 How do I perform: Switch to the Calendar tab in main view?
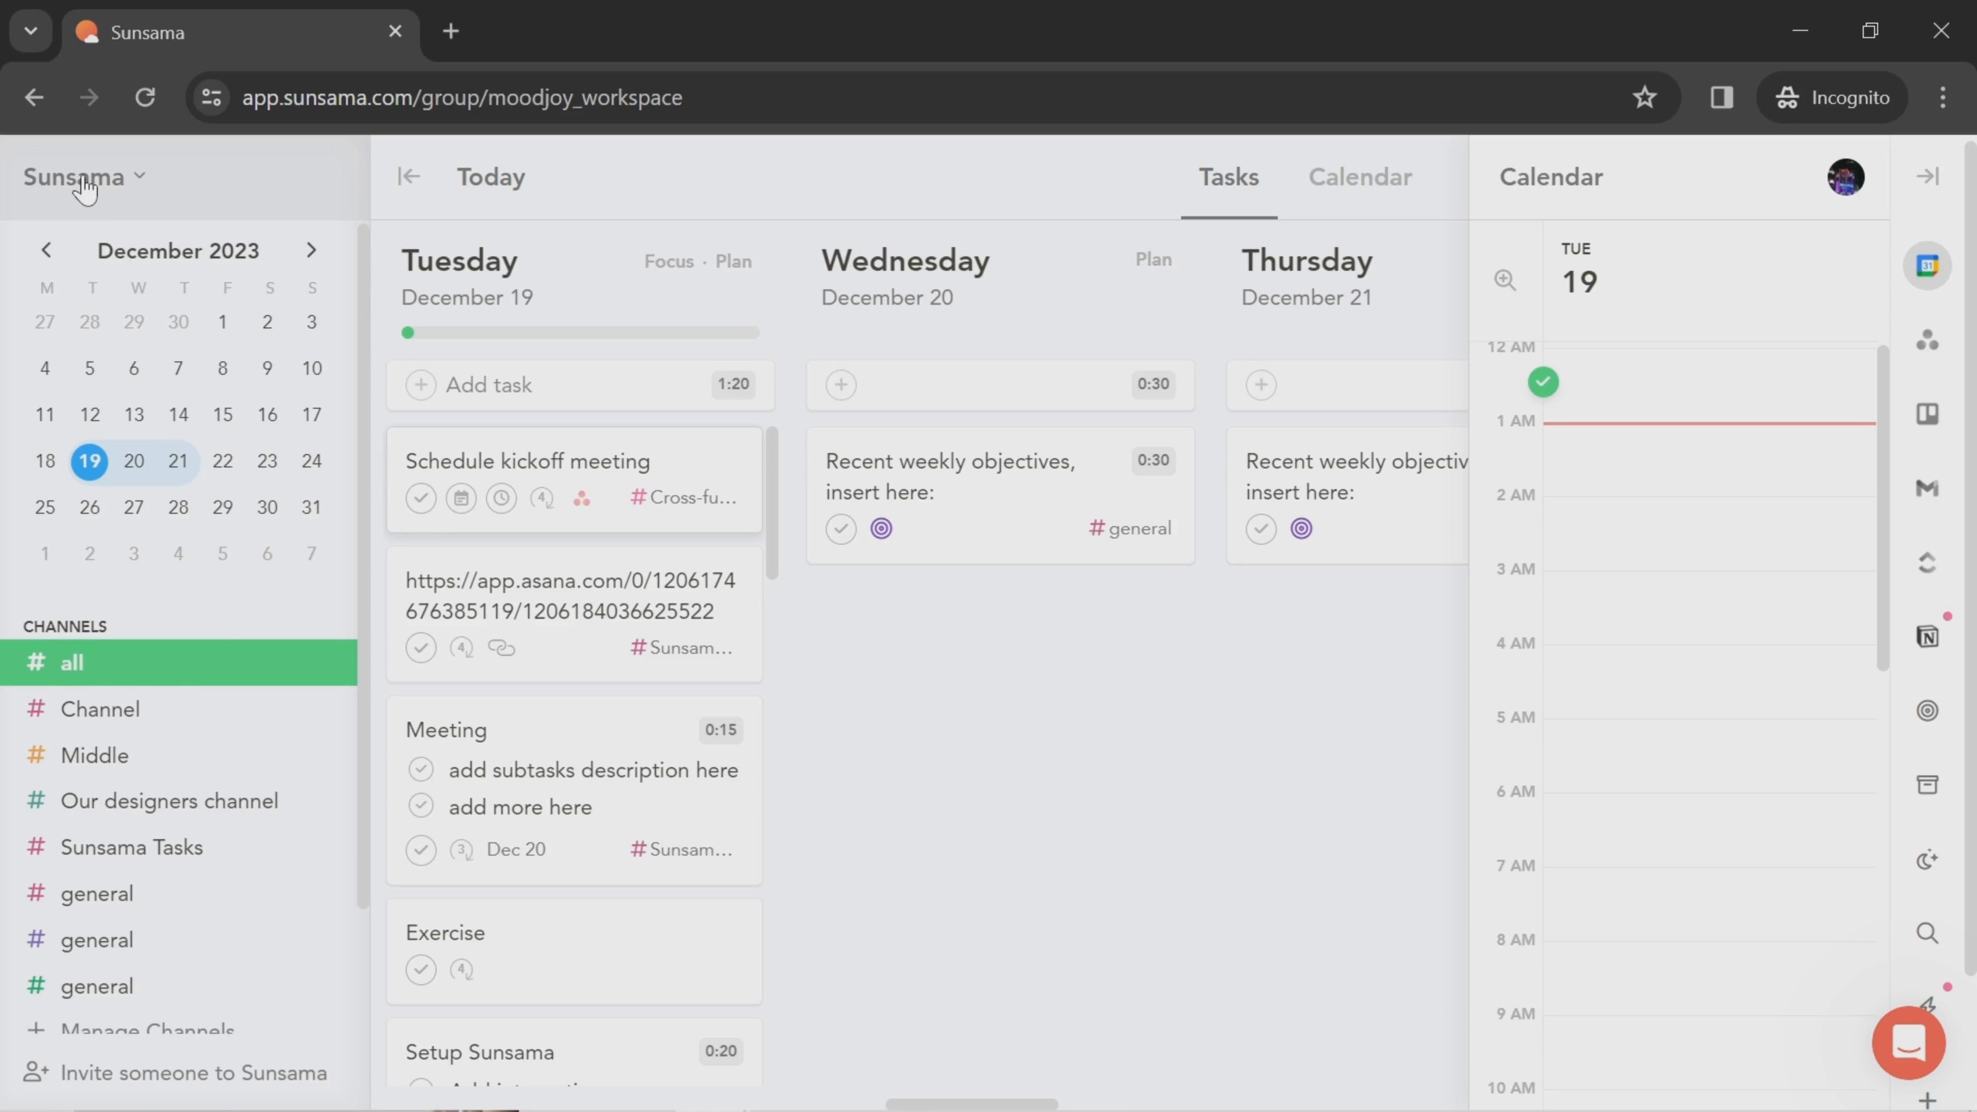tap(1359, 177)
